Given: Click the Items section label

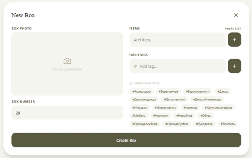Looking at the screenshot, I should point(134,29).
